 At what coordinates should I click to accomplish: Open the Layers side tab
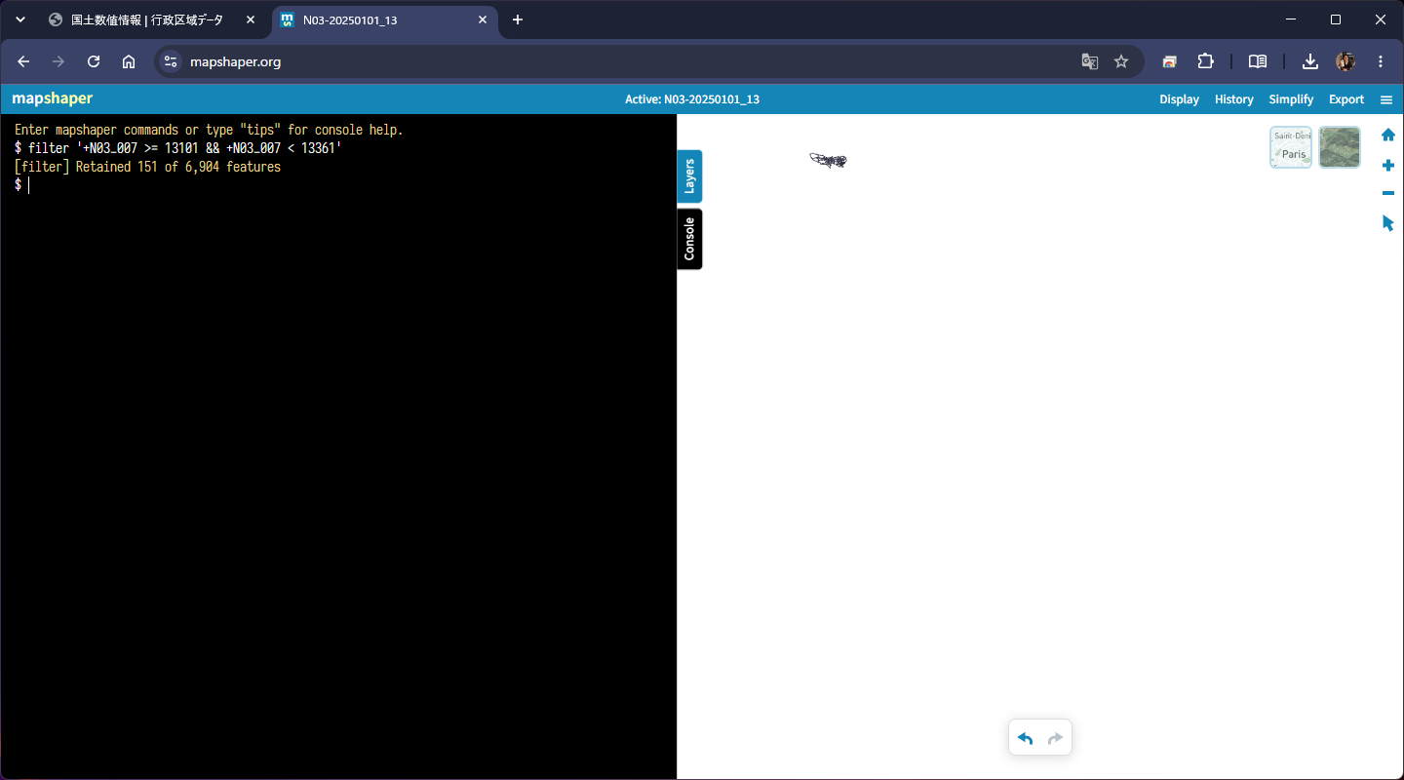689,176
